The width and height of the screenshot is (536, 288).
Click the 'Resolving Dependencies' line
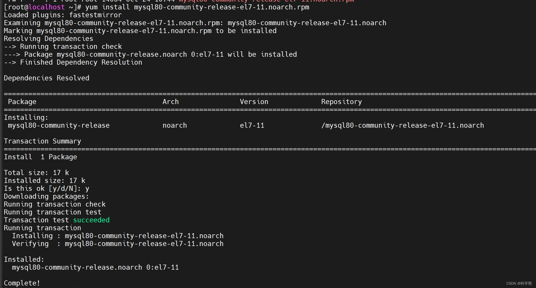pos(49,39)
